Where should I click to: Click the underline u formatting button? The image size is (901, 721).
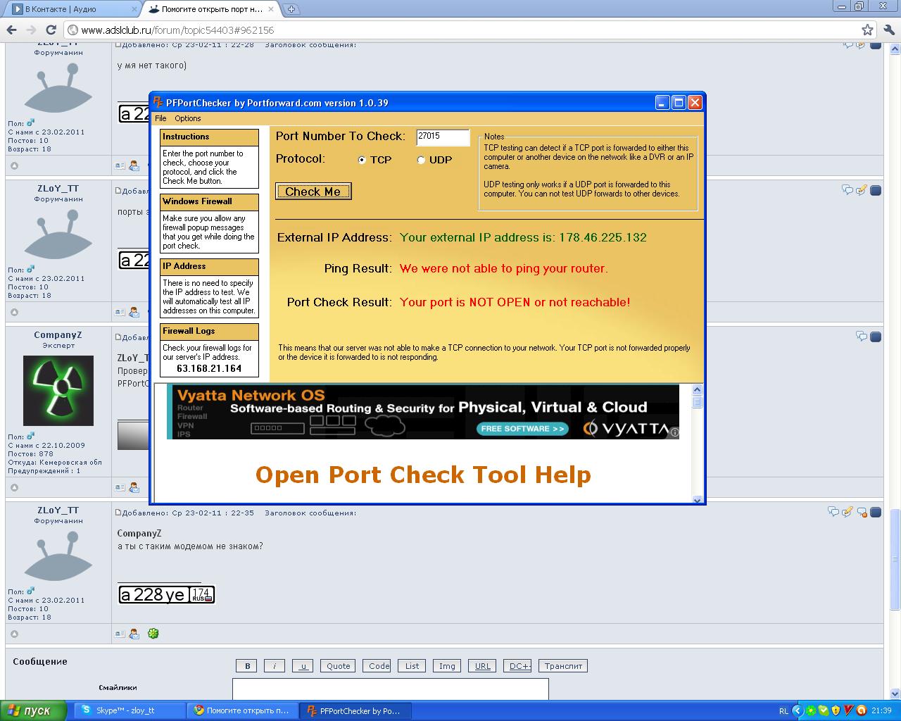303,665
